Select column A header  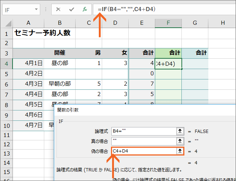28,23
